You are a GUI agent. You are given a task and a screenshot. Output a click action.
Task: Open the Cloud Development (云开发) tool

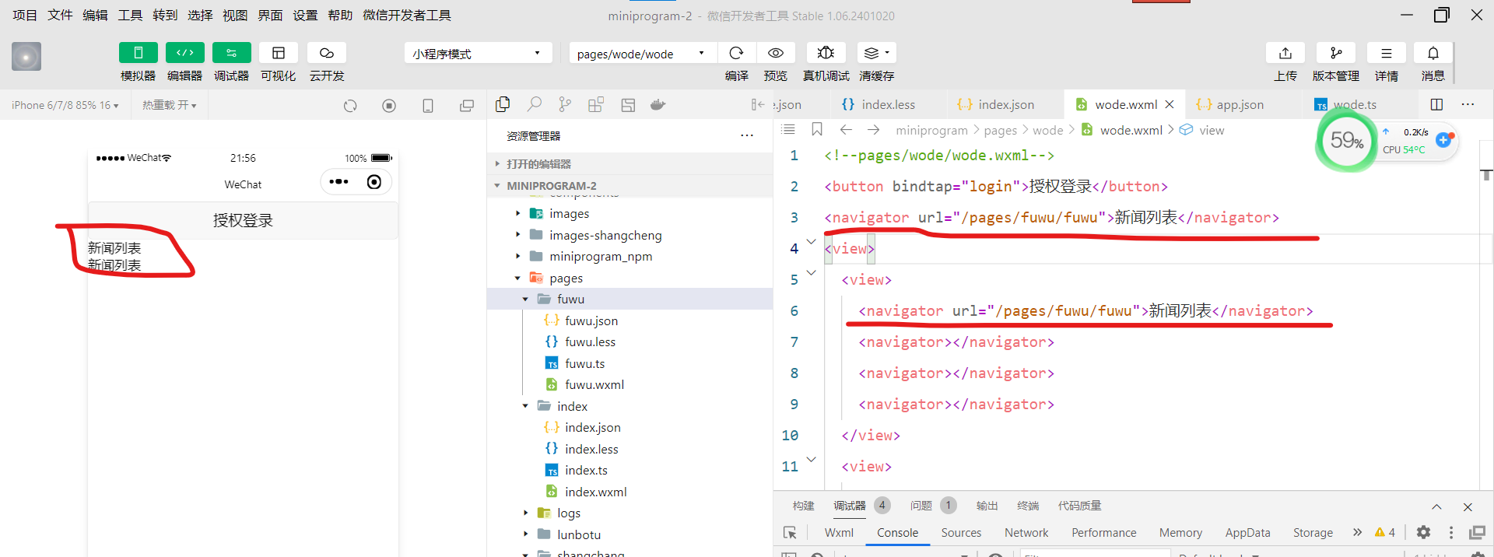327,53
